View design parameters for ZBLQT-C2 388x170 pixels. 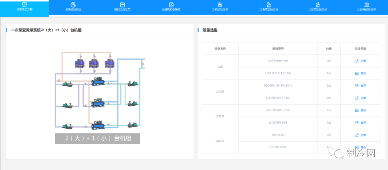tap(360, 135)
